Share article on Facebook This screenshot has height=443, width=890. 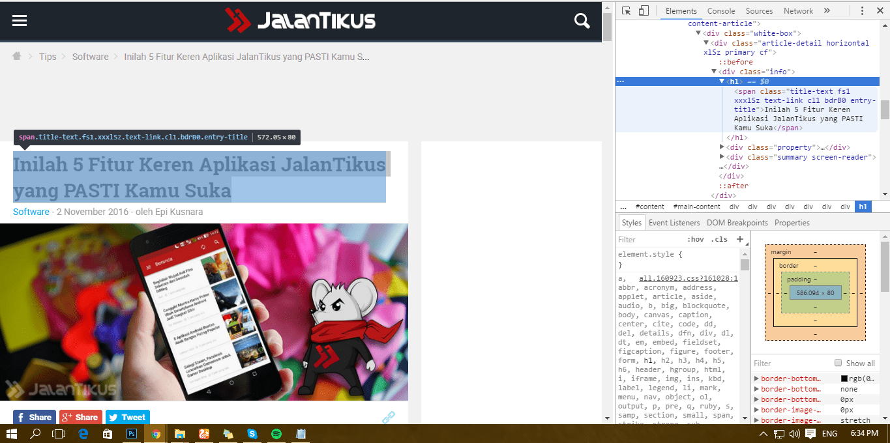tap(35, 418)
